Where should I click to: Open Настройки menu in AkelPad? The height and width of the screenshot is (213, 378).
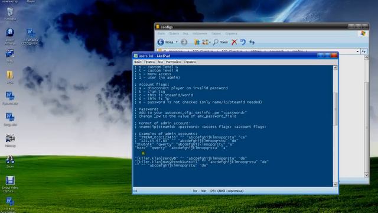pyautogui.click(x=173, y=62)
